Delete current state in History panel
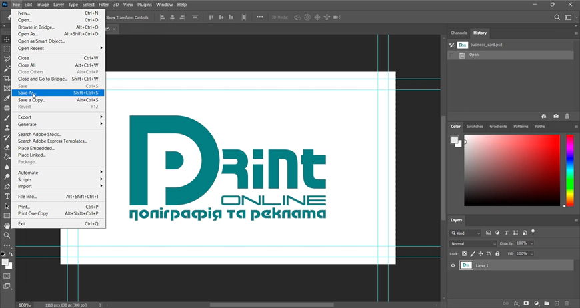The height and width of the screenshot is (308, 580). pos(567,116)
